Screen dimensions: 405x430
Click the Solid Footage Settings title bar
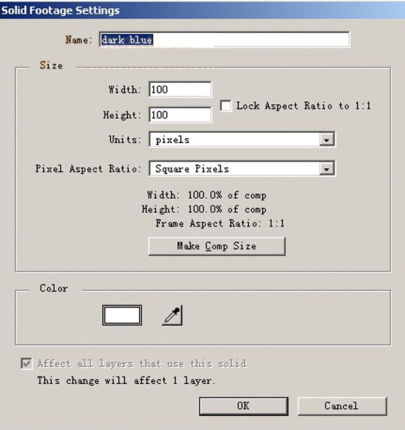pos(202,10)
